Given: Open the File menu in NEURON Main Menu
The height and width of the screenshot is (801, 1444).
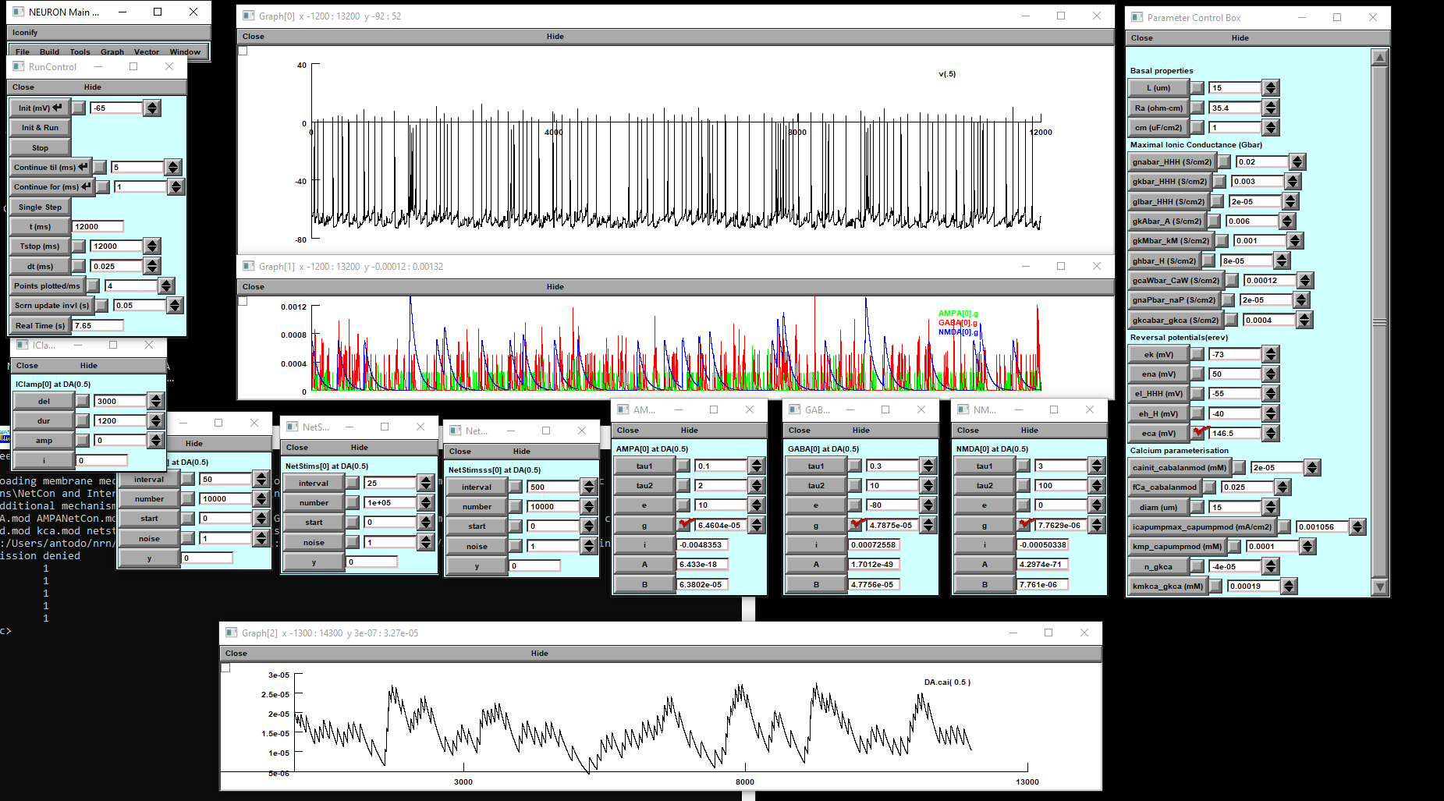Looking at the screenshot, I should pyautogui.click(x=22, y=51).
